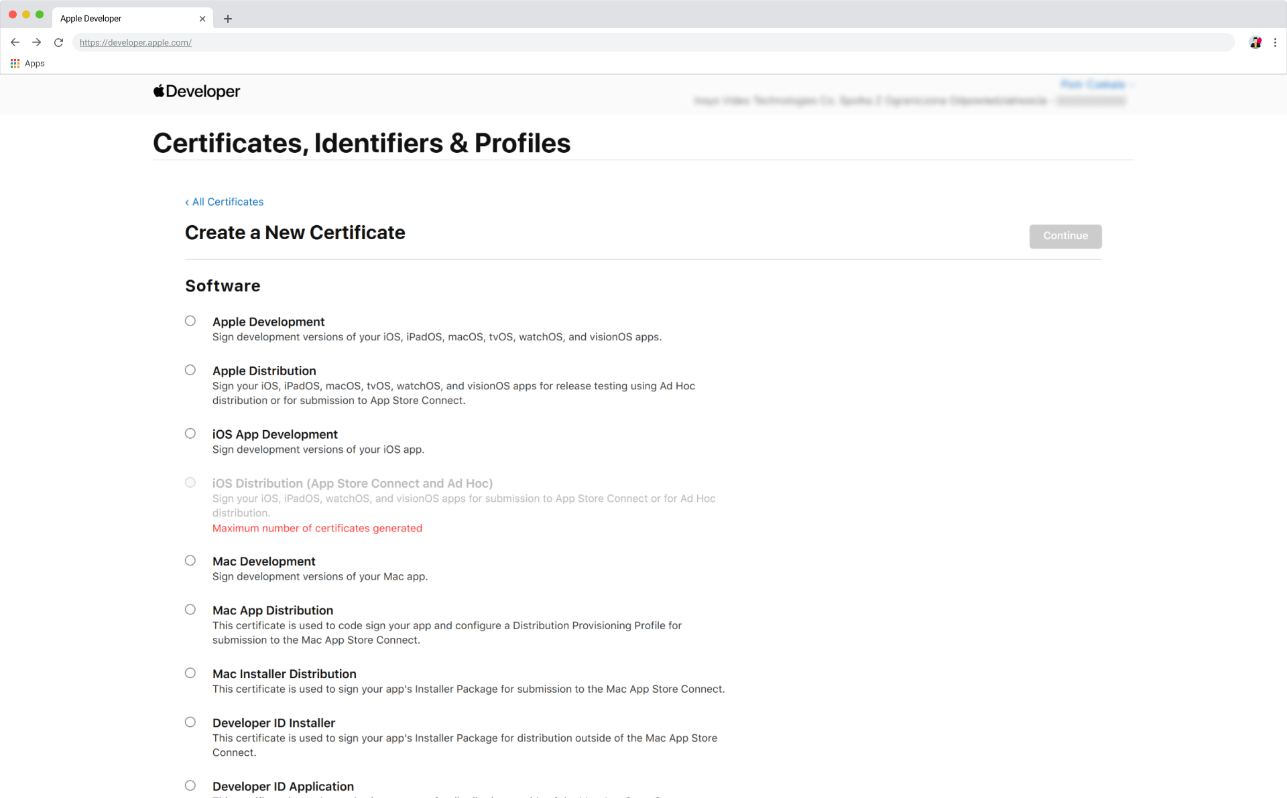Image resolution: width=1287 pixels, height=798 pixels.
Task: Focus the address bar URL field
Action: [654, 42]
